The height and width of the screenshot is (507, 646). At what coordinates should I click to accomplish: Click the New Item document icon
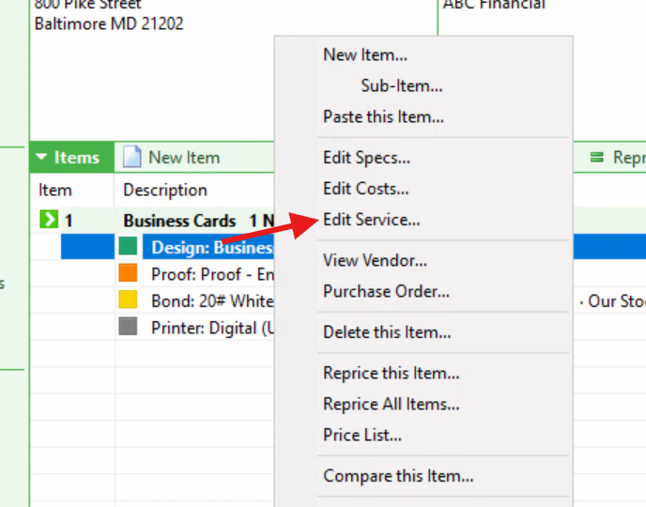131,157
